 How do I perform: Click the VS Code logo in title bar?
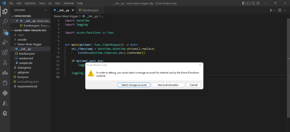4,3
